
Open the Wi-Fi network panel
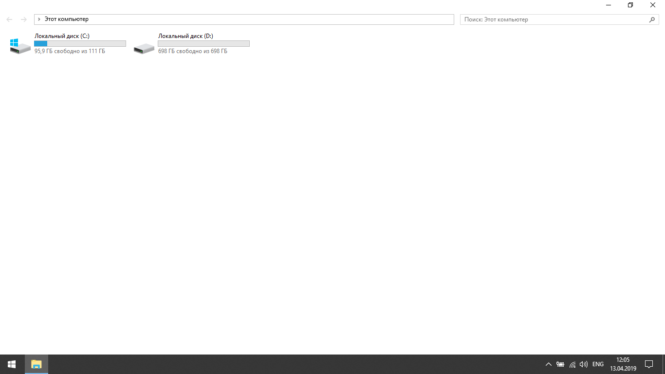pyautogui.click(x=573, y=364)
